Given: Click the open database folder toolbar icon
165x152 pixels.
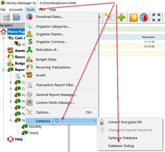Looking at the screenshot, I should [x=16, y=18].
